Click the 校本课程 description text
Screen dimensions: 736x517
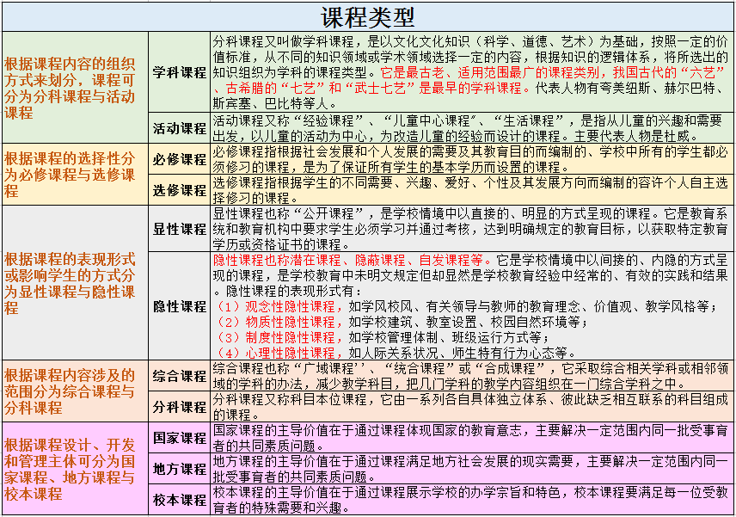pyautogui.click(x=471, y=500)
